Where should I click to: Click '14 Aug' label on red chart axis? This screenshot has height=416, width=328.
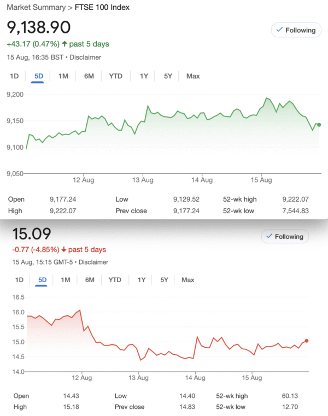click(195, 378)
